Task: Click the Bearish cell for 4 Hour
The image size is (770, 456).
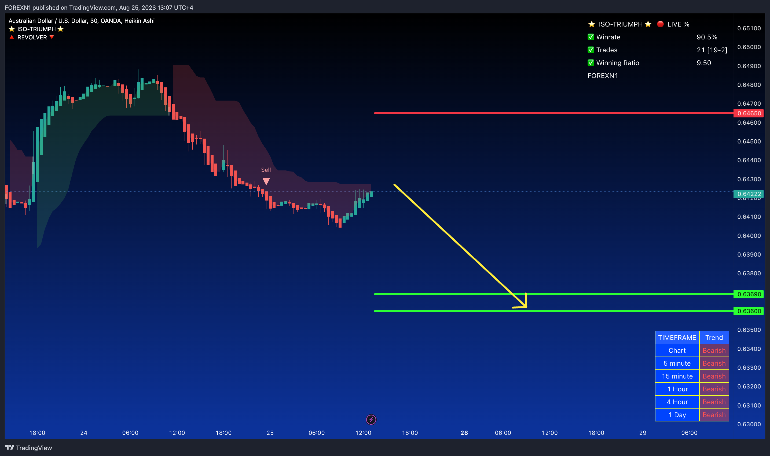Action: point(714,402)
